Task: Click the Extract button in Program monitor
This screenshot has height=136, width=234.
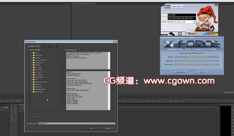Action: [x=177, y=101]
